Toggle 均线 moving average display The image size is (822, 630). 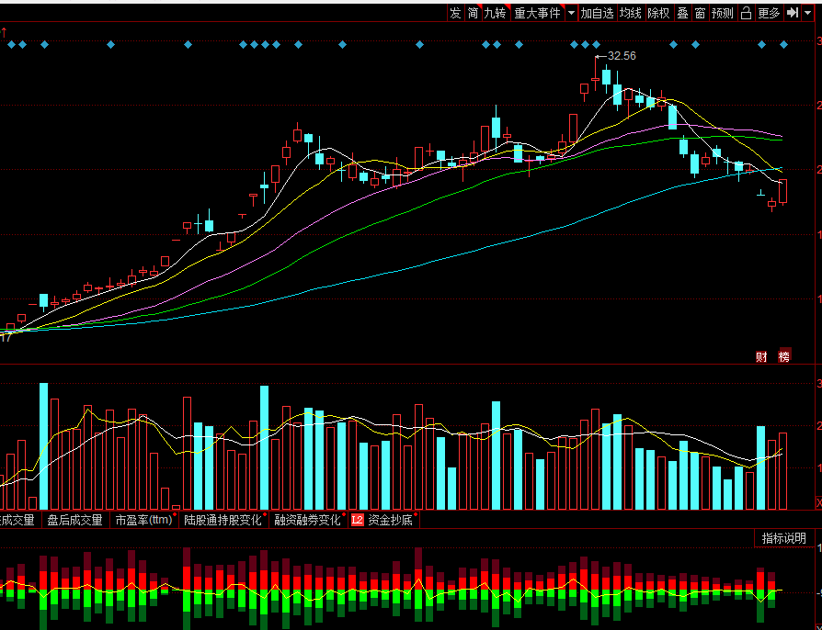[x=630, y=13]
